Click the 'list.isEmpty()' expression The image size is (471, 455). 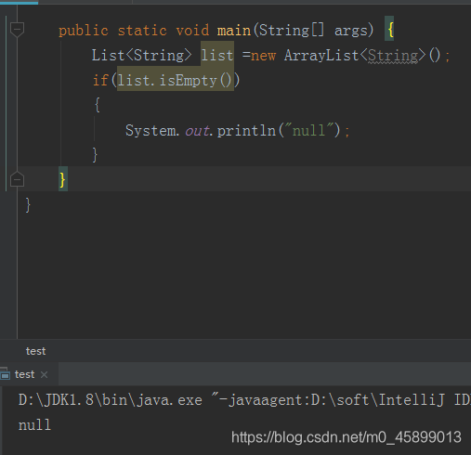click(x=175, y=81)
